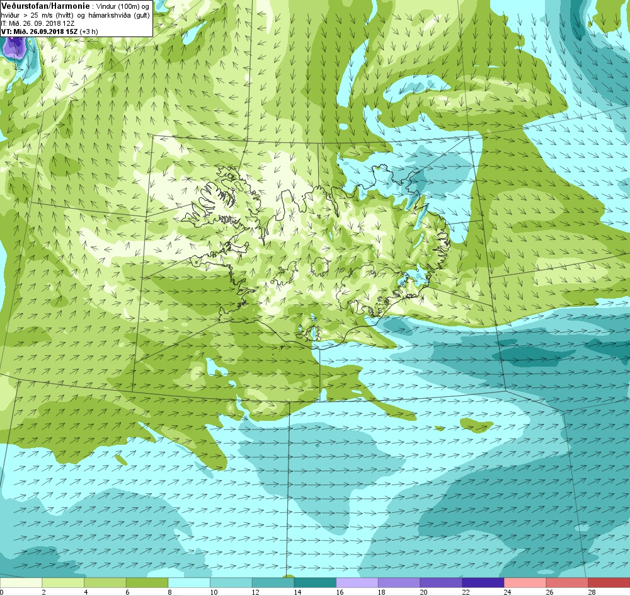Click the purple swatch between 18 and 20
The image size is (630, 596).
click(399, 583)
